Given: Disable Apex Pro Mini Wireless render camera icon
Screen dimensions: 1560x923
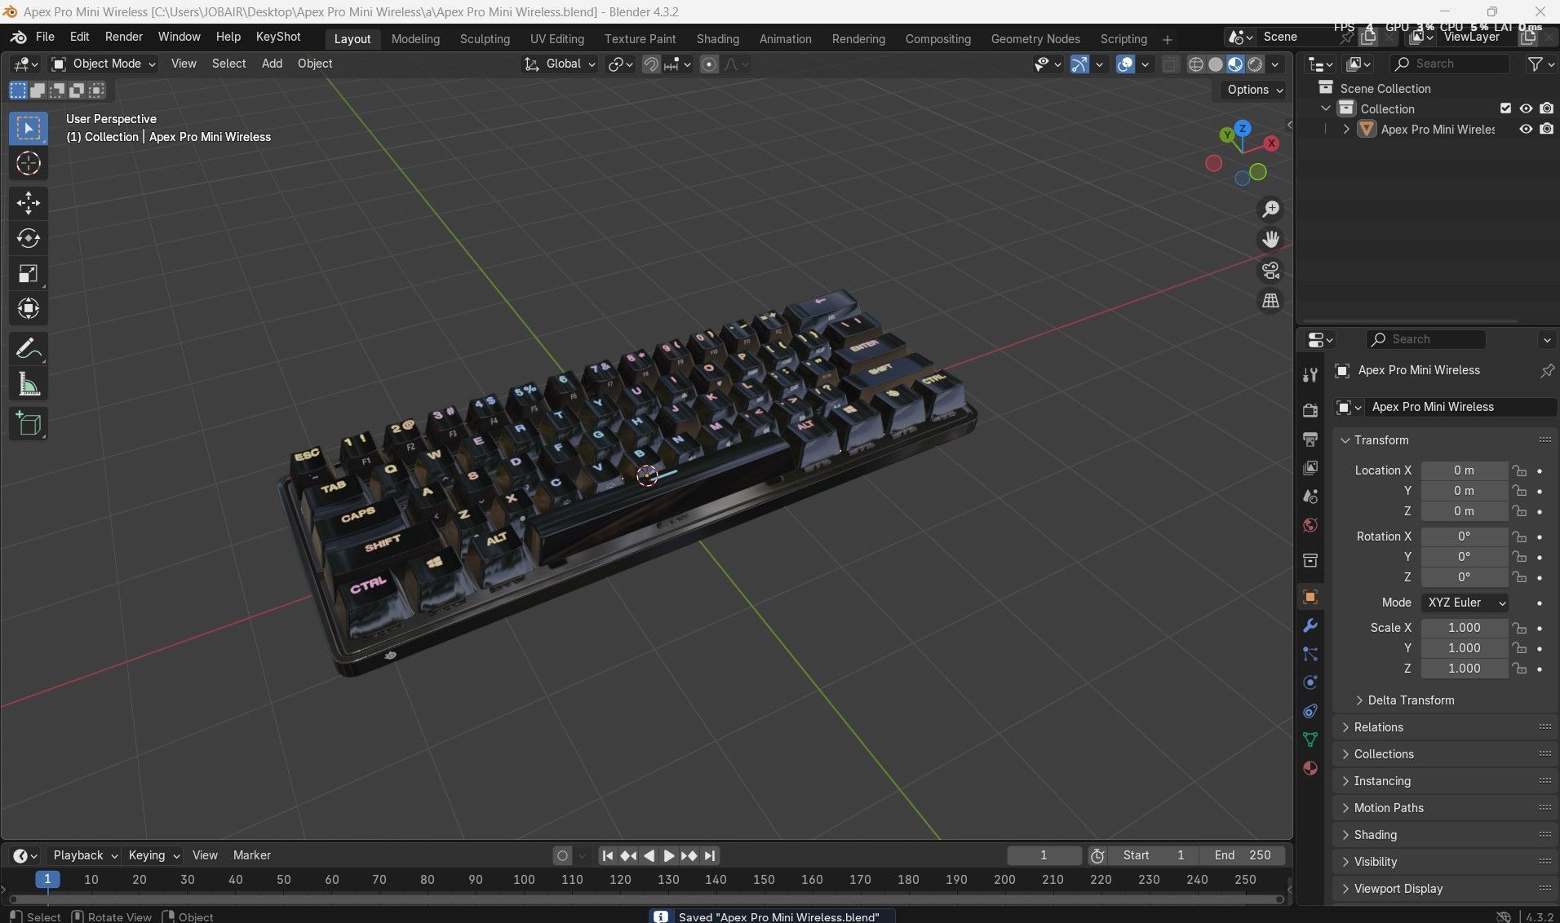Looking at the screenshot, I should (1546, 129).
